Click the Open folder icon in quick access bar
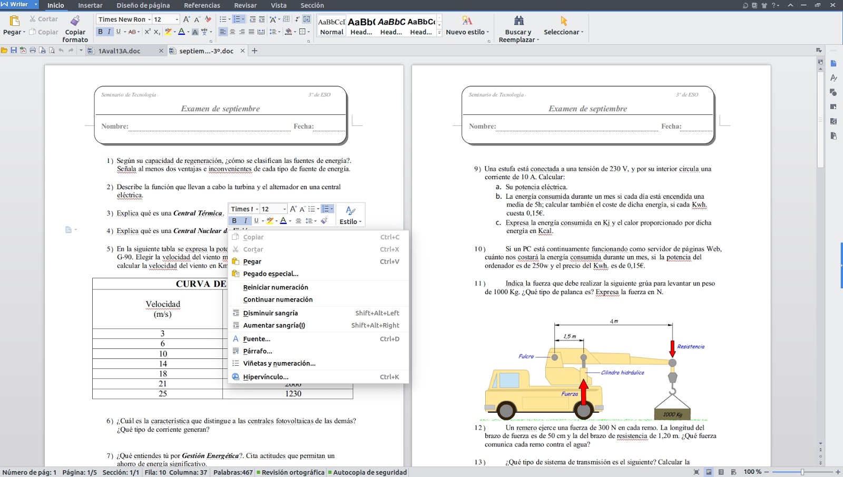Screen dimensions: 843x477 (x=4, y=51)
